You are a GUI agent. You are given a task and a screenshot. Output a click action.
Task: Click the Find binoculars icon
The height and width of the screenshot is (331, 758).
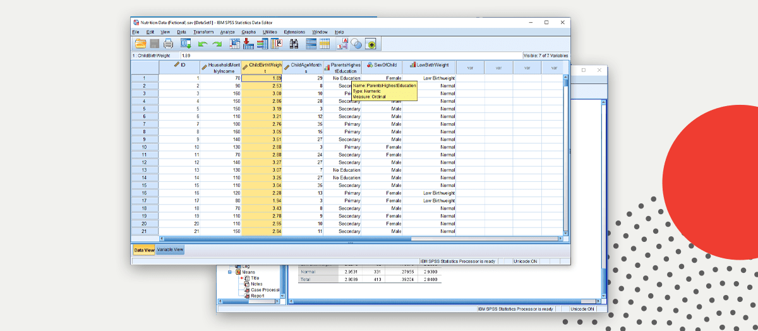coord(294,44)
